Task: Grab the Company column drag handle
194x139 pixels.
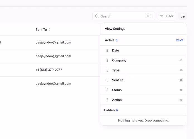Action: click(107, 60)
